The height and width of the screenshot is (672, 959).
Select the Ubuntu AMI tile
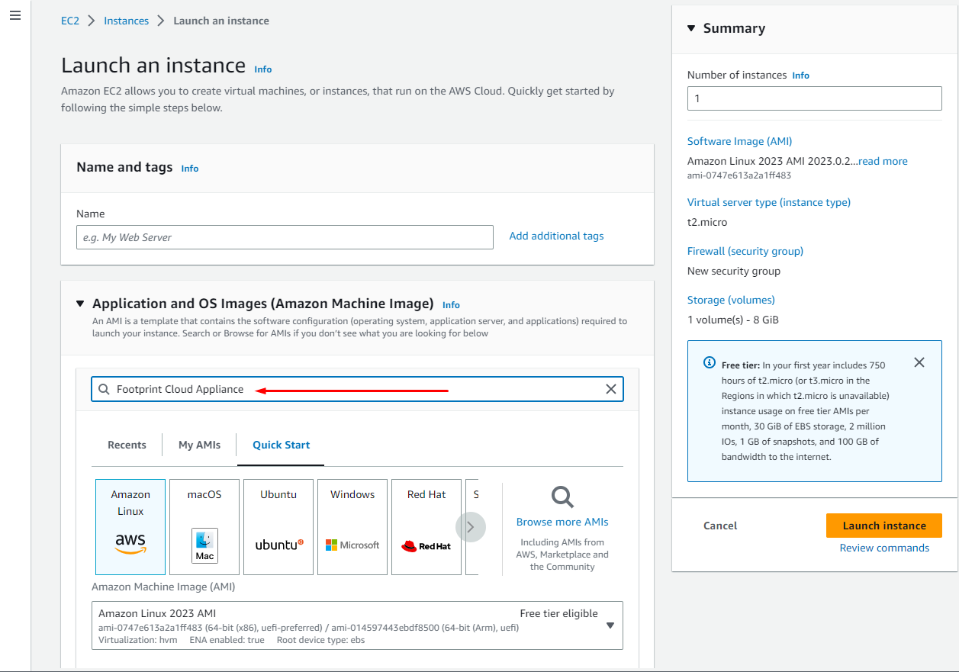coord(278,526)
